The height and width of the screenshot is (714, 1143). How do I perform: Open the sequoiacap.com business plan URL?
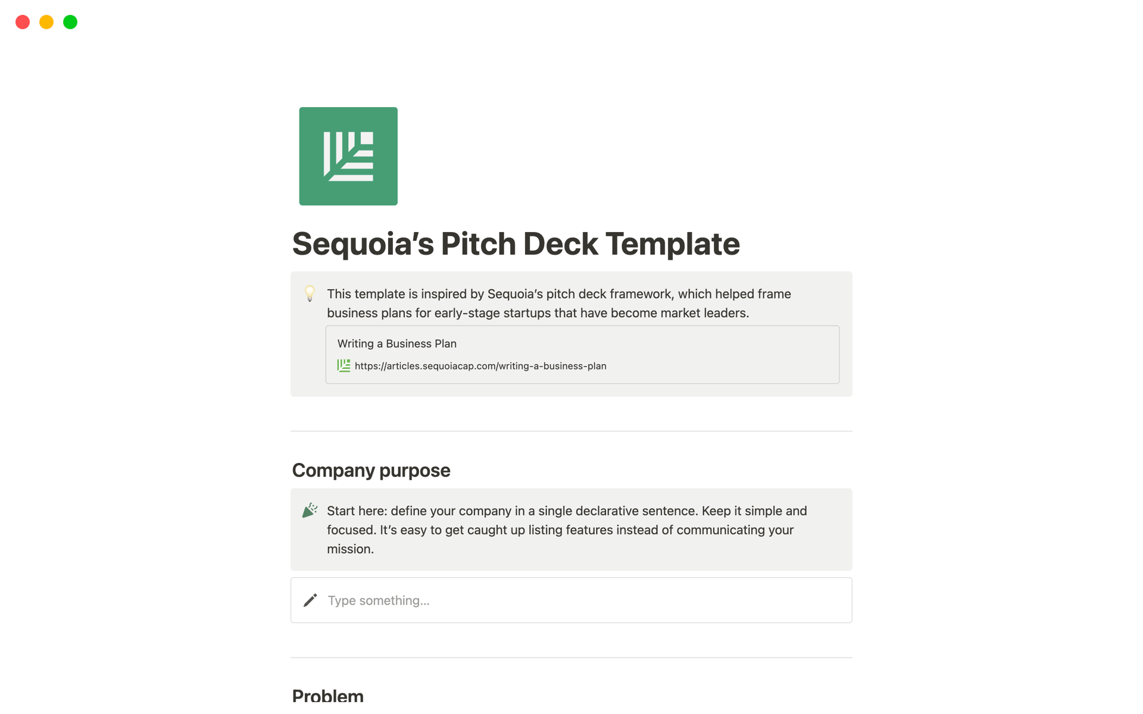[480, 366]
